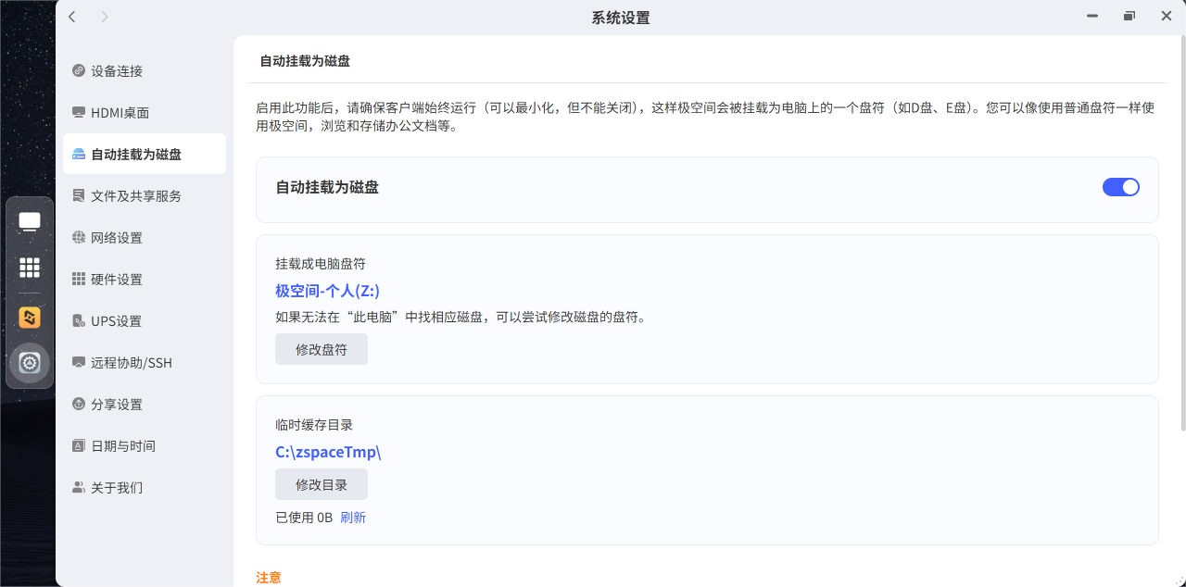Click the 文件及共享服务 icon in sidebar
This screenshot has height=587, width=1186.
click(79, 196)
